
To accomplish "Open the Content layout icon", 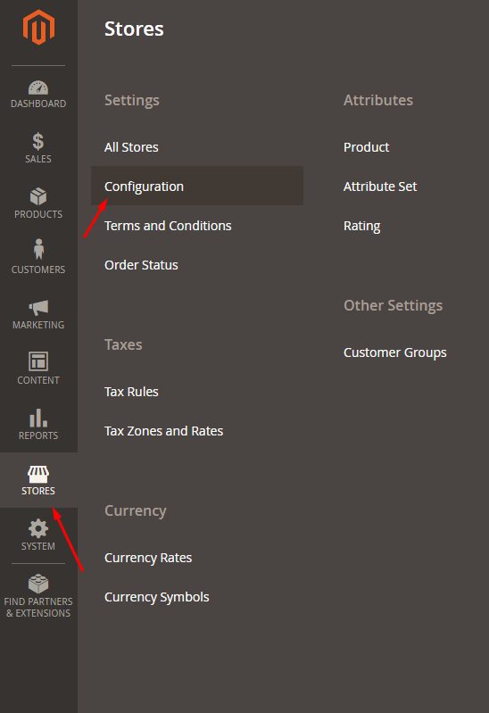I will pos(38,361).
